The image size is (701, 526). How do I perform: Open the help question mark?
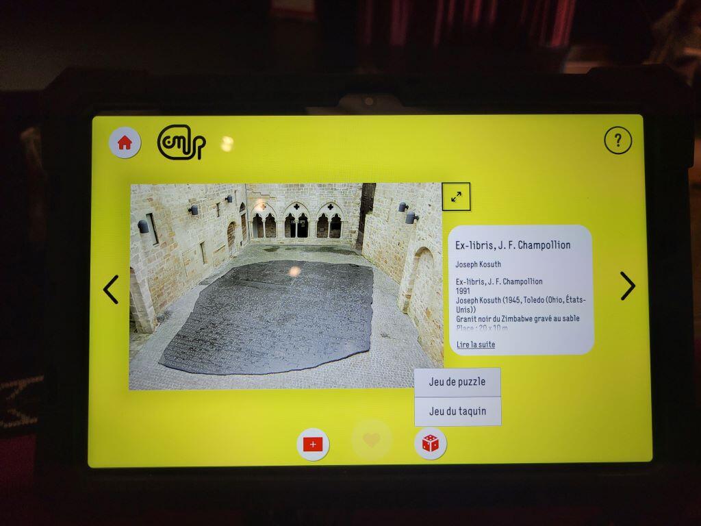click(x=617, y=141)
